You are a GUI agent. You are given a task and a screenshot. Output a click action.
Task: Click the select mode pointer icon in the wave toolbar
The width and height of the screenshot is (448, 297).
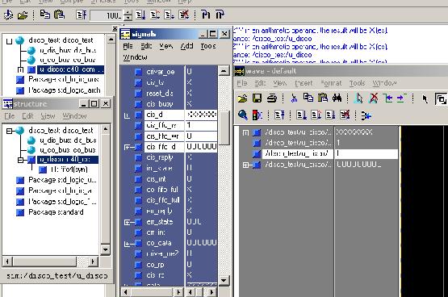click(425, 99)
